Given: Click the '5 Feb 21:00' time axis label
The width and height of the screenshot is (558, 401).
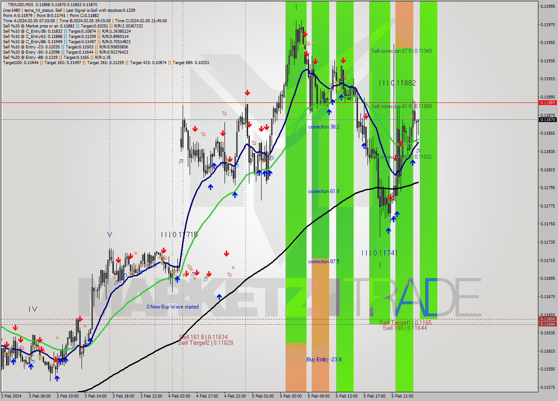Looking at the screenshot, I should (x=402, y=396).
